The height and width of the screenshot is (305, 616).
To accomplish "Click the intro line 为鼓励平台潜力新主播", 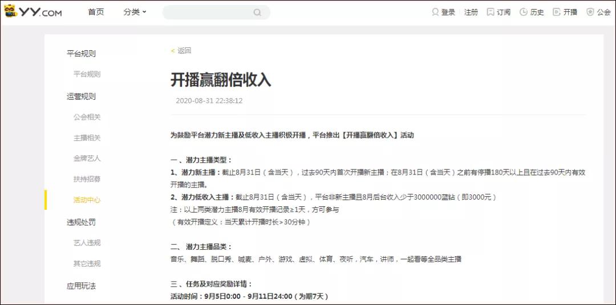I will [x=292, y=136].
